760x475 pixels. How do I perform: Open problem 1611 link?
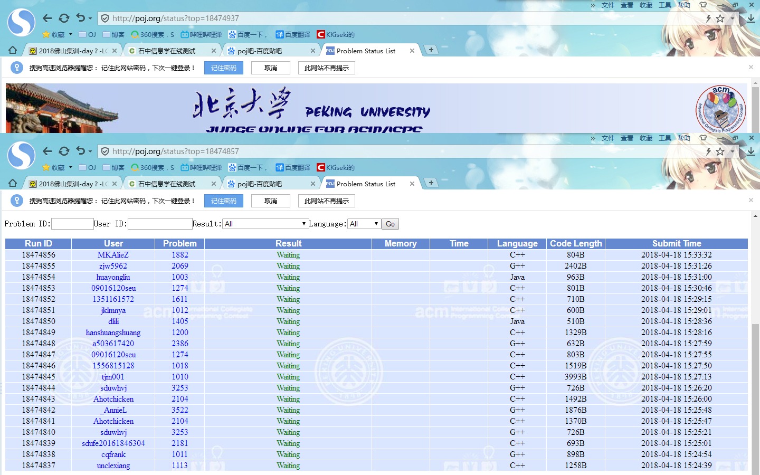point(180,299)
